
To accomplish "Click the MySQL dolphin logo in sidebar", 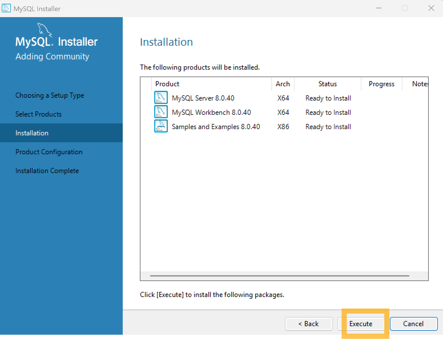I will pyautogui.click(x=45, y=30).
